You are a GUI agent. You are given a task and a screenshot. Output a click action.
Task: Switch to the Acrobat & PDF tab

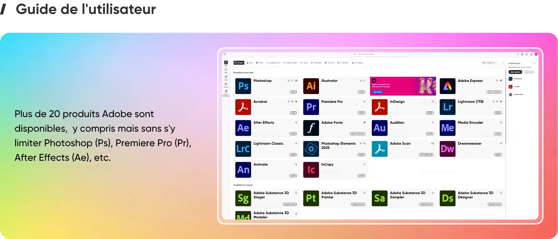[x=273, y=63]
